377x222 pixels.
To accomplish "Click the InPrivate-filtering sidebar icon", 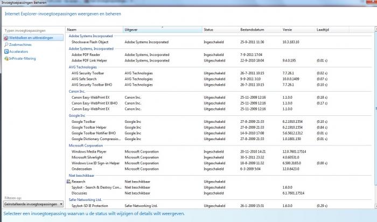I will pos(6,58).
